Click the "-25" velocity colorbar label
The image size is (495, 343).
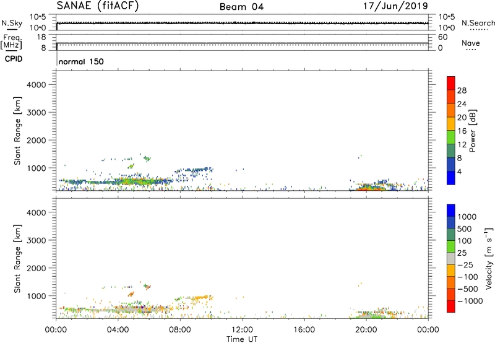tap(465, 264)
